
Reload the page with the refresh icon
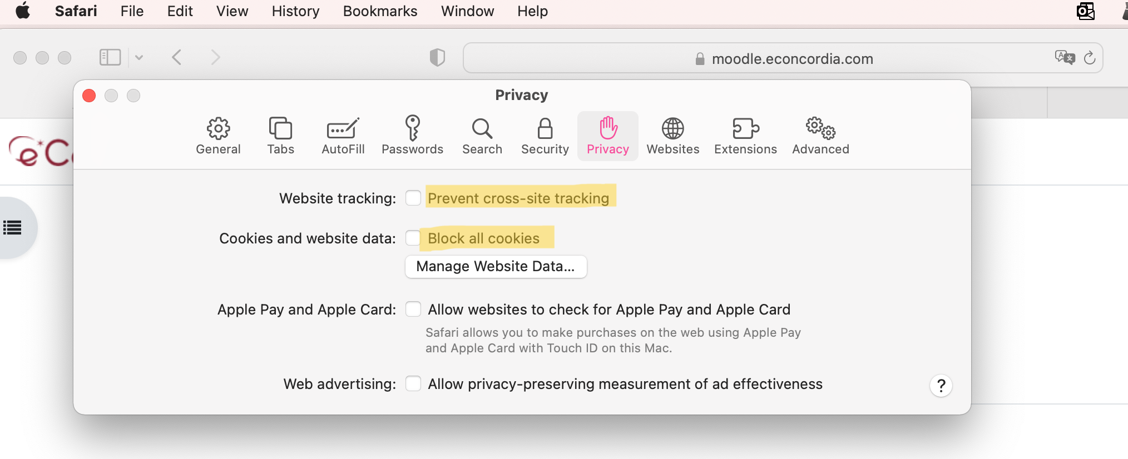coord(1089,58)
